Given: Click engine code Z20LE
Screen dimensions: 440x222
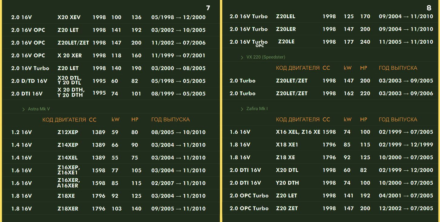Looking at the screenshot, I should (x=286, y=42).
